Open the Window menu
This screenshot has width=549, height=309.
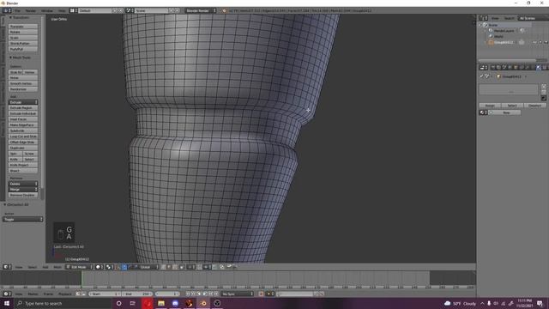point(47,11)
